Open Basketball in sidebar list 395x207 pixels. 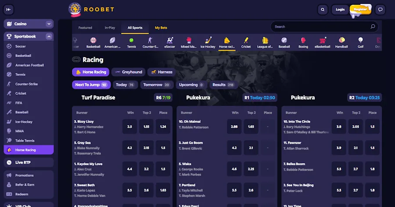coord(29,56)
